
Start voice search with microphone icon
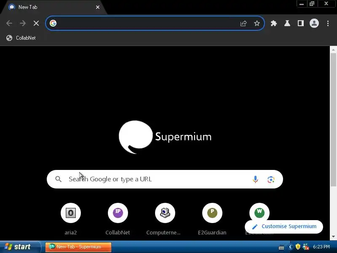pos(255,179)
